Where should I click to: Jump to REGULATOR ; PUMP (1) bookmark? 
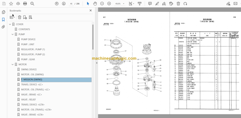pos(33,49)
